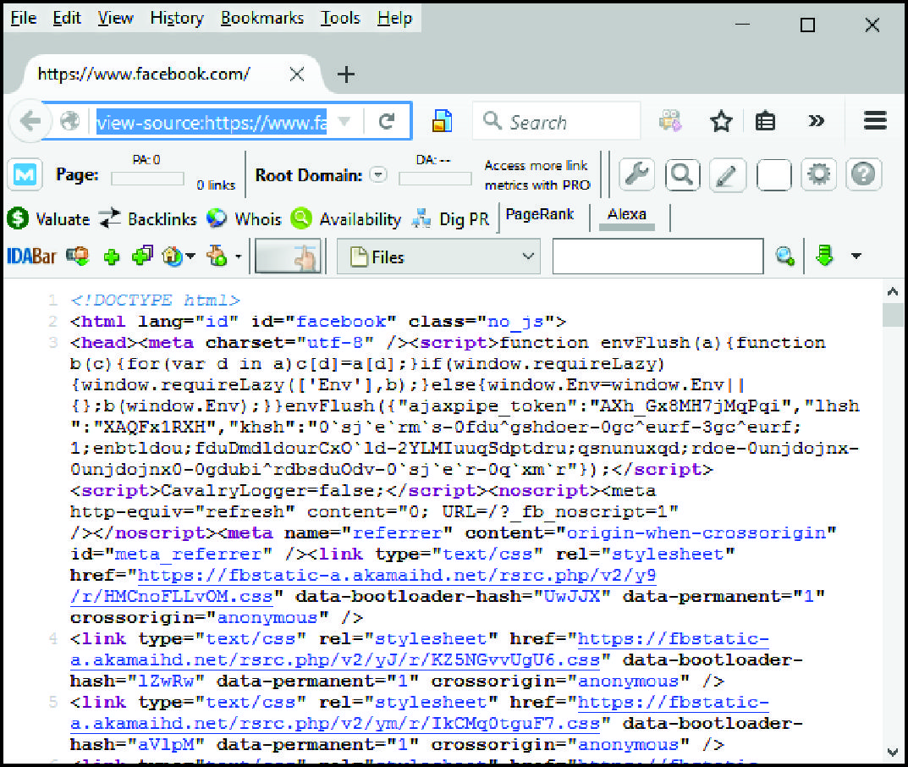Click the page document icon beside URL bar

click(442, 121)
